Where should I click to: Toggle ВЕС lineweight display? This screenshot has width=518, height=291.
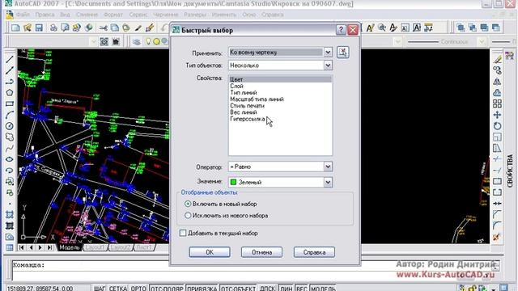click(x=301, y=289)
